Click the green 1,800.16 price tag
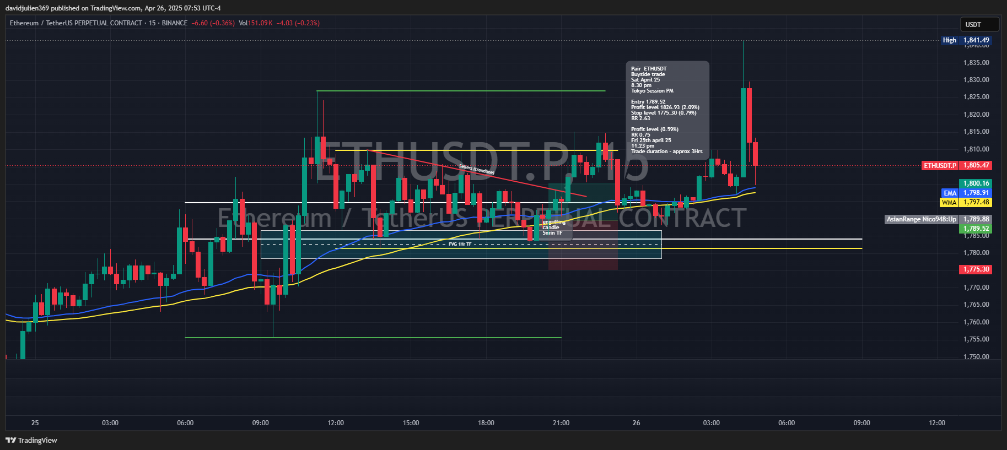The image size is (1007, 450). tap(976, 183)
